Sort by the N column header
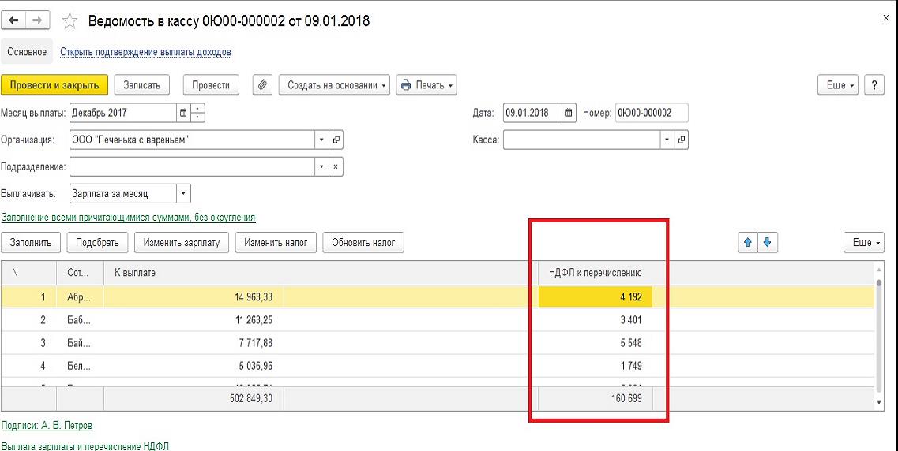The image size is (898, 451). click(28, 274)
